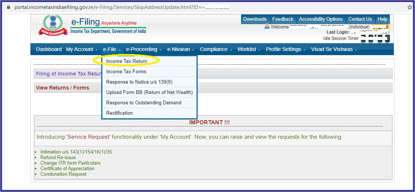Click the Downloads button at top
The width and height of the screenshot is (415, 192).
pyautogui.click(x=255, y=19)
